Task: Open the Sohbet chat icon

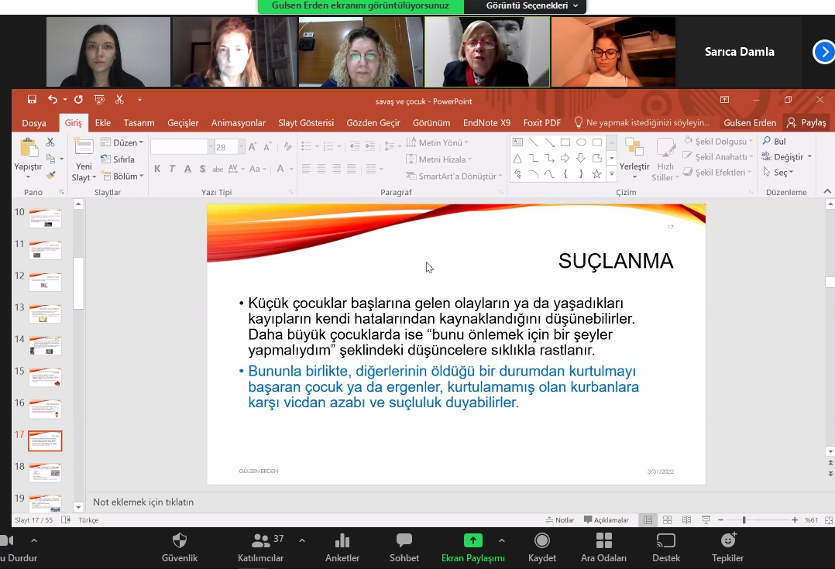Action: [404, 540]
